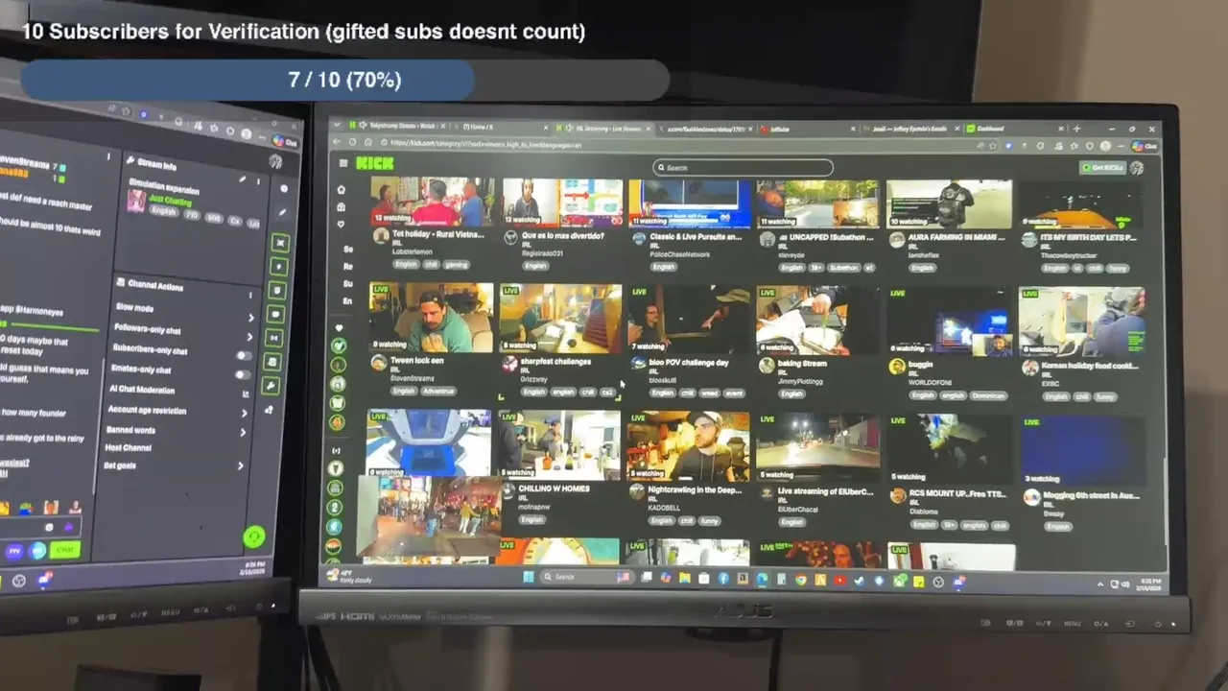Click the Subathon tag under UNCAPPED stream
Viewport: 1228px width, 691px height.
coord(844,268)
